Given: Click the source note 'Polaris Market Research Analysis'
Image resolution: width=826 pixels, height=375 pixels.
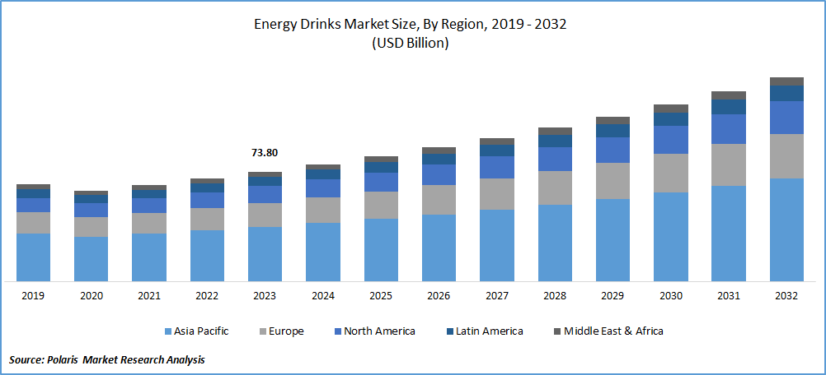Looking at the screenshot, I should (x=124, y=359).
